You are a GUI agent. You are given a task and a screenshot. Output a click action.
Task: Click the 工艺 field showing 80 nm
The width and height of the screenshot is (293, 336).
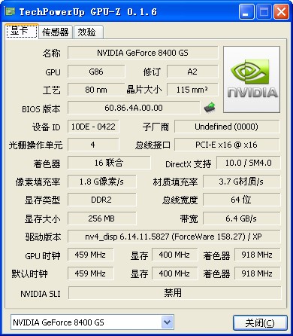click(x=96, y=90)
